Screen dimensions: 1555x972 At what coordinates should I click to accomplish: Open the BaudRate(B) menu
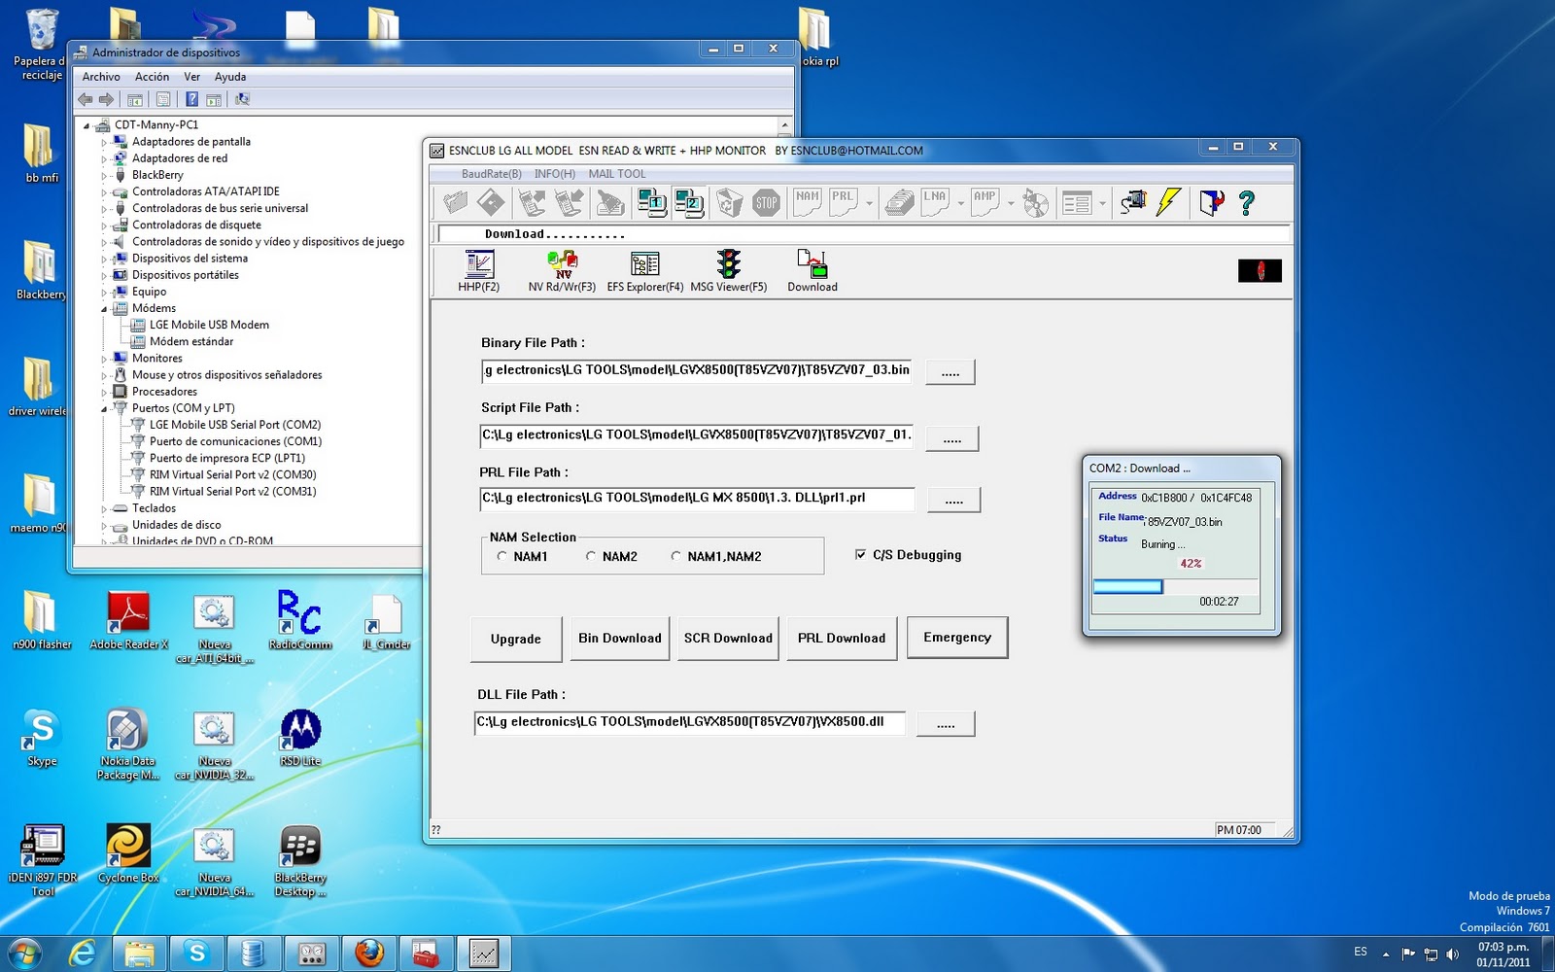point(491,174)
